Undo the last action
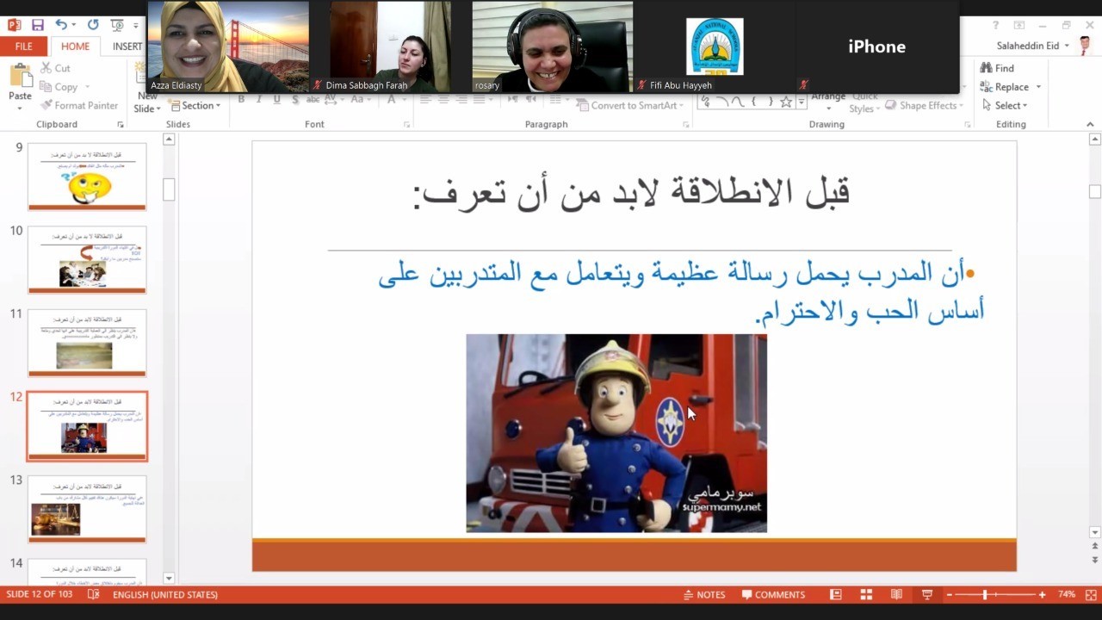The image size is (1102, 620). (61, 25)
